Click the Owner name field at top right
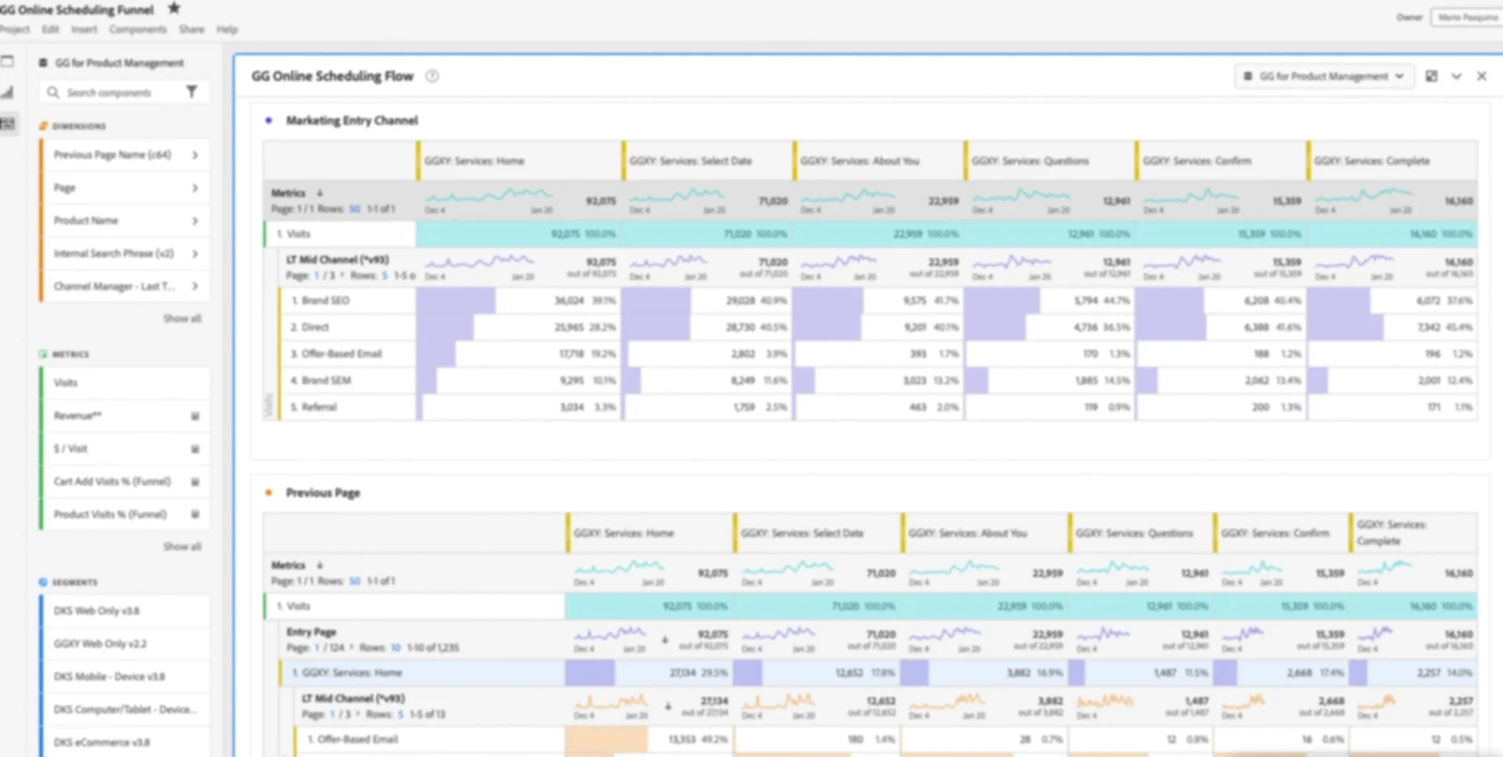This screenshot has width=1503, height=757. click(x=1467, y=16)
